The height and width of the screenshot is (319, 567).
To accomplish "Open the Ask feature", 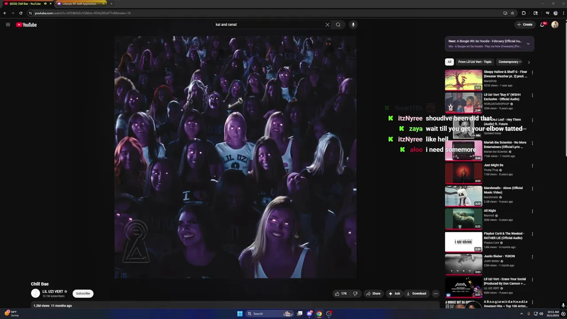I will pyautogui.click(x=394, y=293).
